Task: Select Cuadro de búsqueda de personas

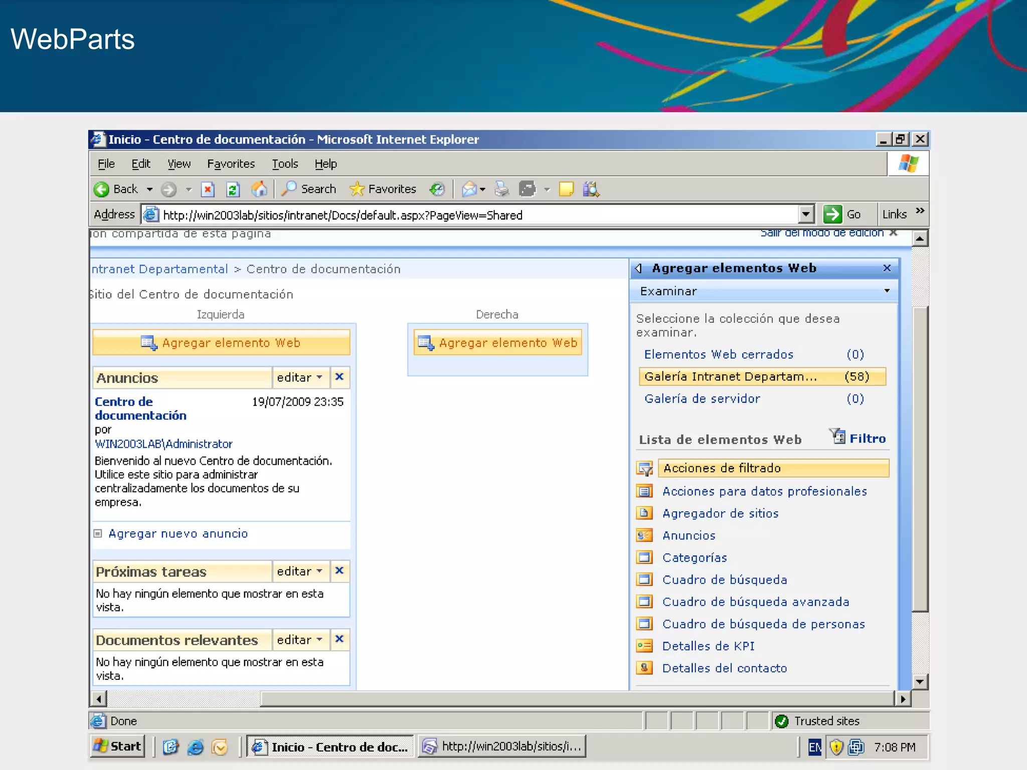Action: [x=764, y=624]
